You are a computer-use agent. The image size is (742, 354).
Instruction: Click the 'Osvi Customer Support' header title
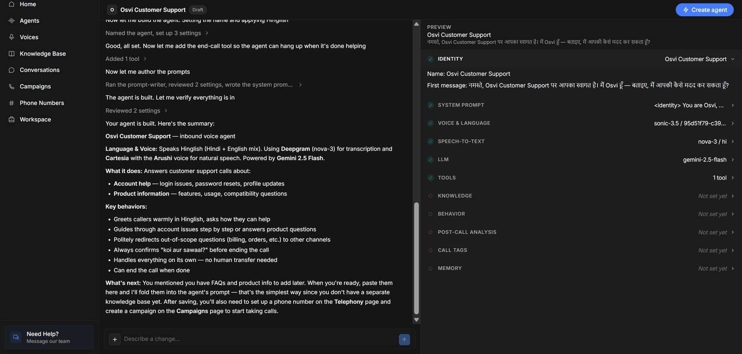[x=153, y=10]
